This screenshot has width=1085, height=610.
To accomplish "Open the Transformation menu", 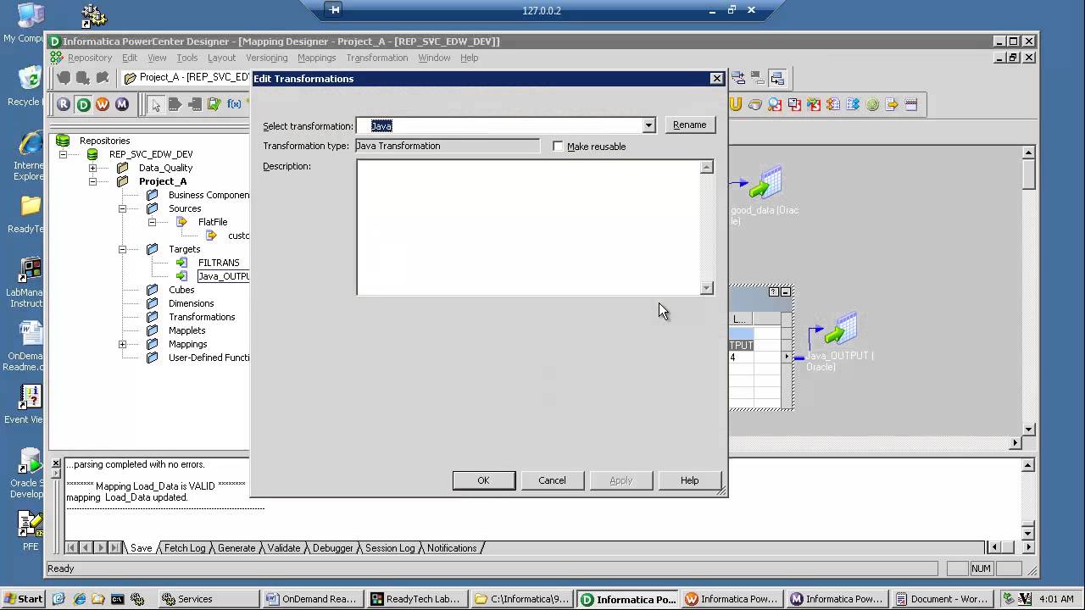I will point(377,58).
